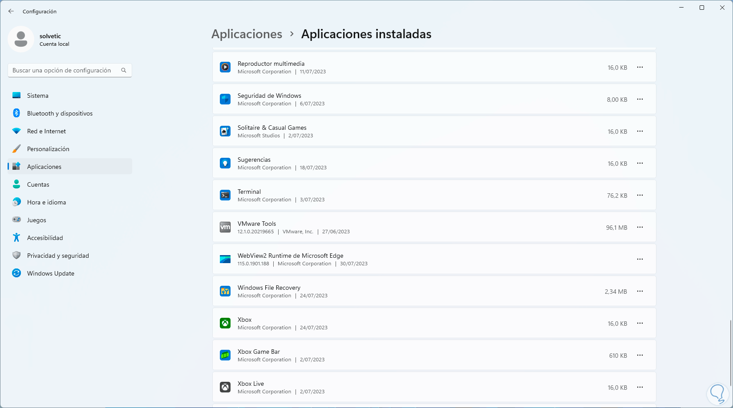
Task: Click the Terminal app icon
Action: click(x=225, y=195)
